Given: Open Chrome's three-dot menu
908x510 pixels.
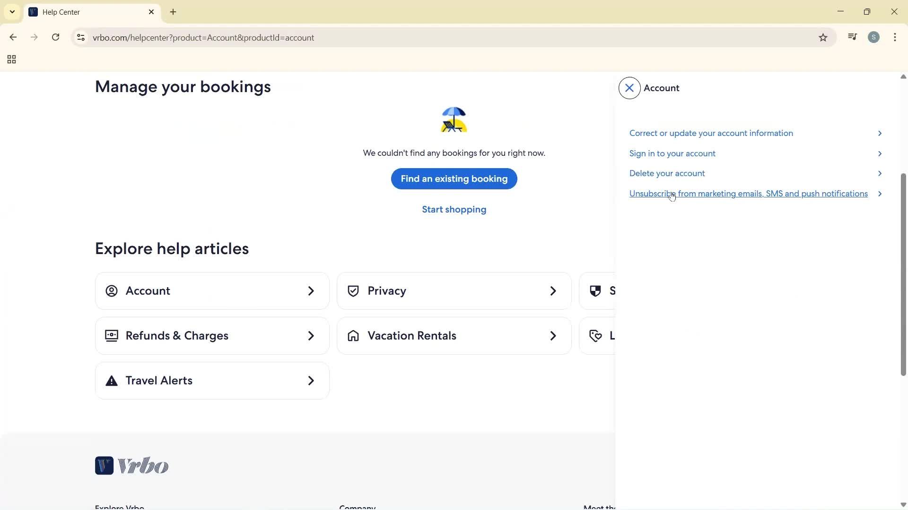Looking at the screenshot, I should pyautogui.click(x=895, y=37).
